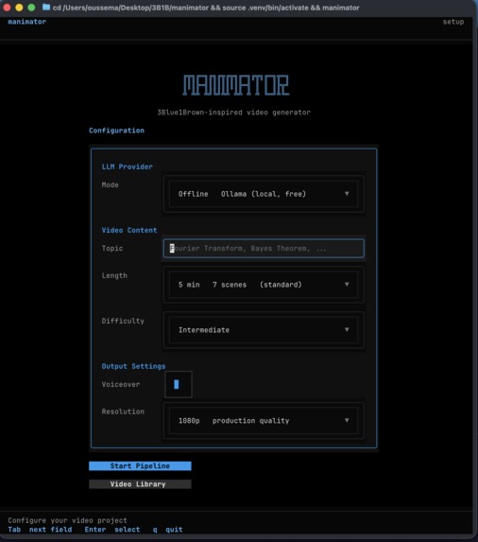
Task: Focus the Topic input field
Action: click(x=264, y=248)
